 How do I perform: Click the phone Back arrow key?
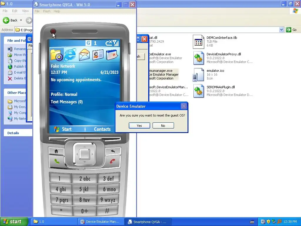pyautogui.click(x=113, y=151)
